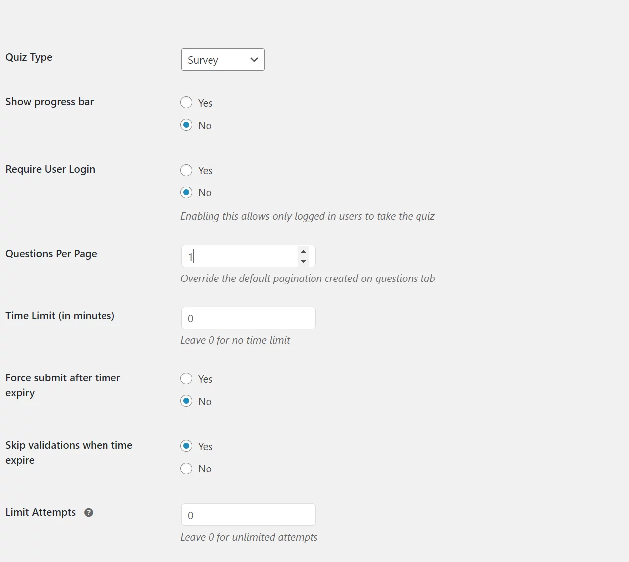This screenshot has height=562, width=629.
Task: Select Yes for Require User Login
Action: (186, 170)
